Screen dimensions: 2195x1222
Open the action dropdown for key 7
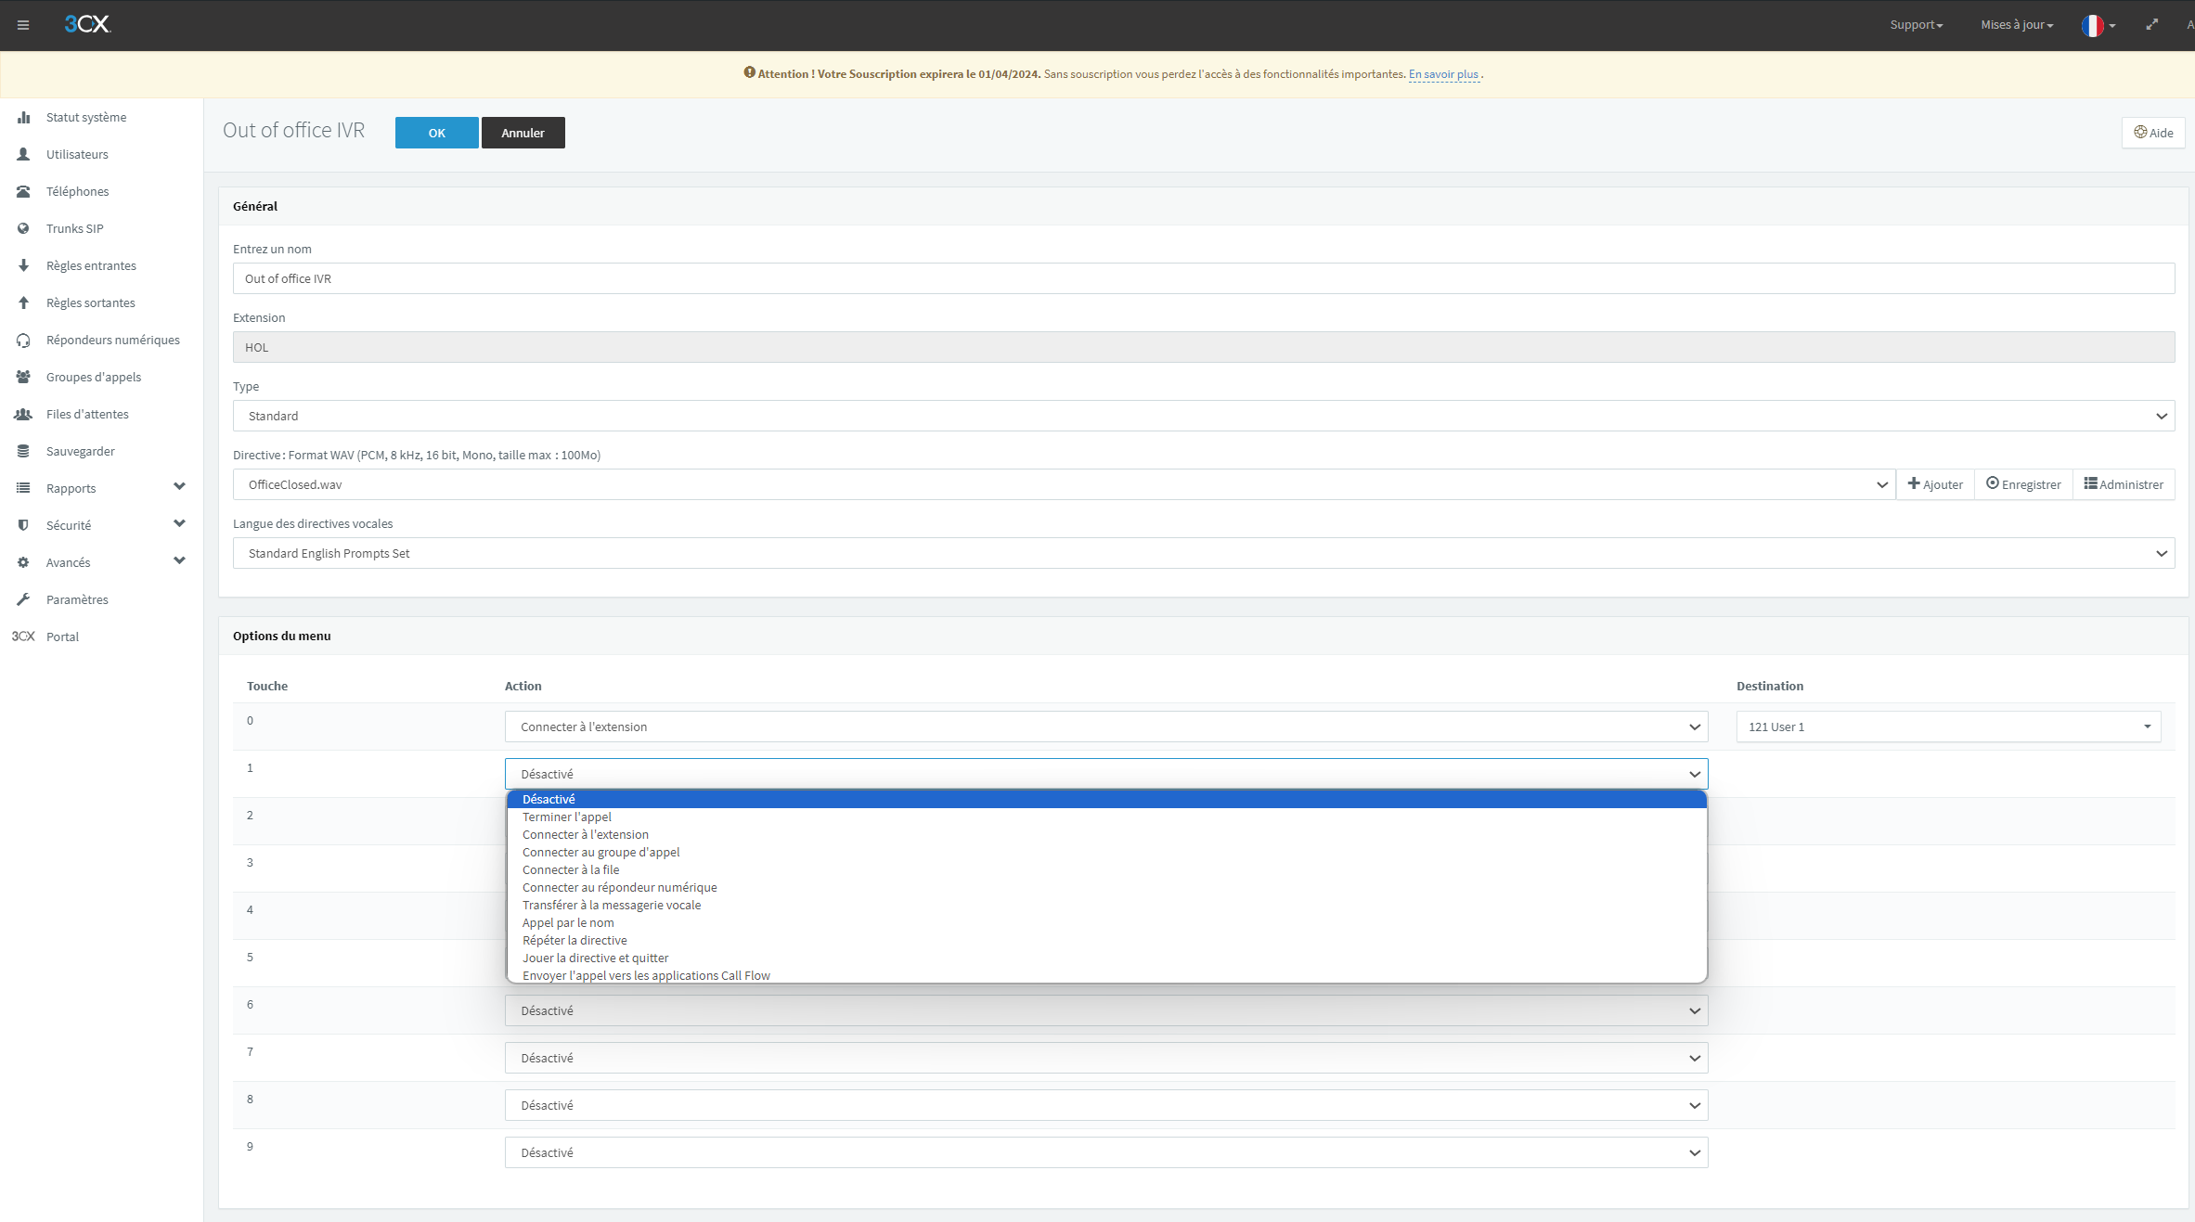(1105, 1058)
